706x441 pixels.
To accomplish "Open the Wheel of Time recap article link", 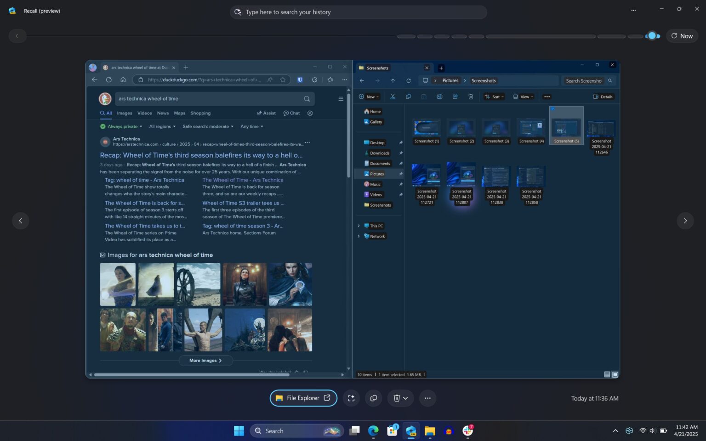I will (x=201, y=155).
